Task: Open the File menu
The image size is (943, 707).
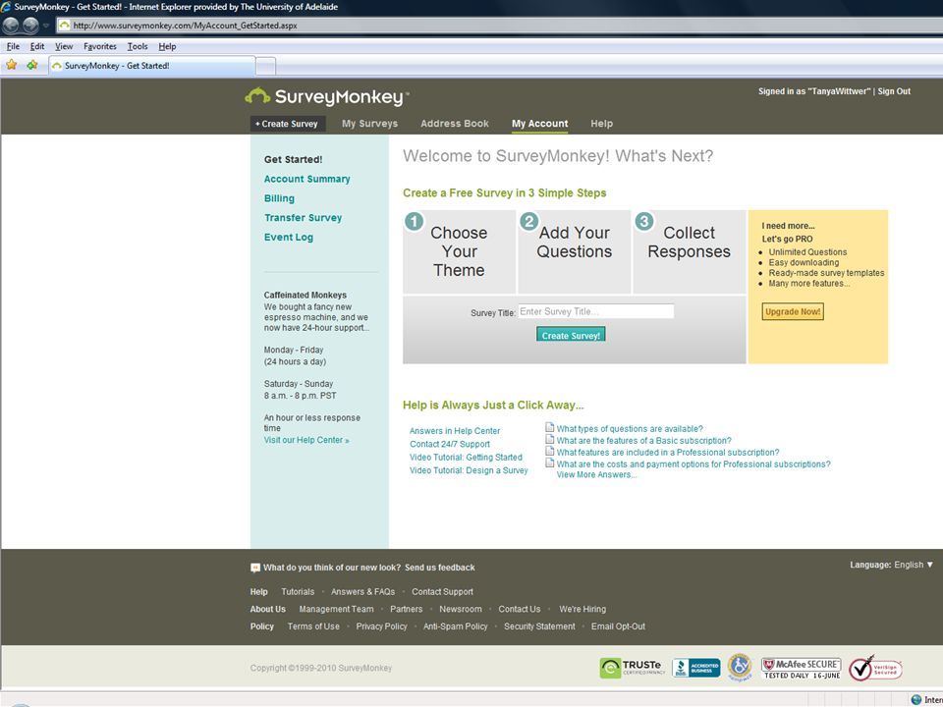Action: pos(13,46)
